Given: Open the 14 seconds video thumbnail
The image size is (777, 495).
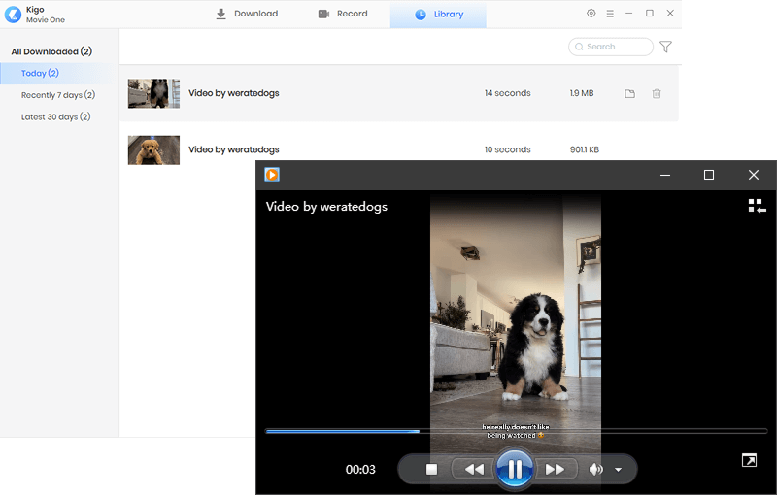Looking at the screenshot, I should point(153,93).
